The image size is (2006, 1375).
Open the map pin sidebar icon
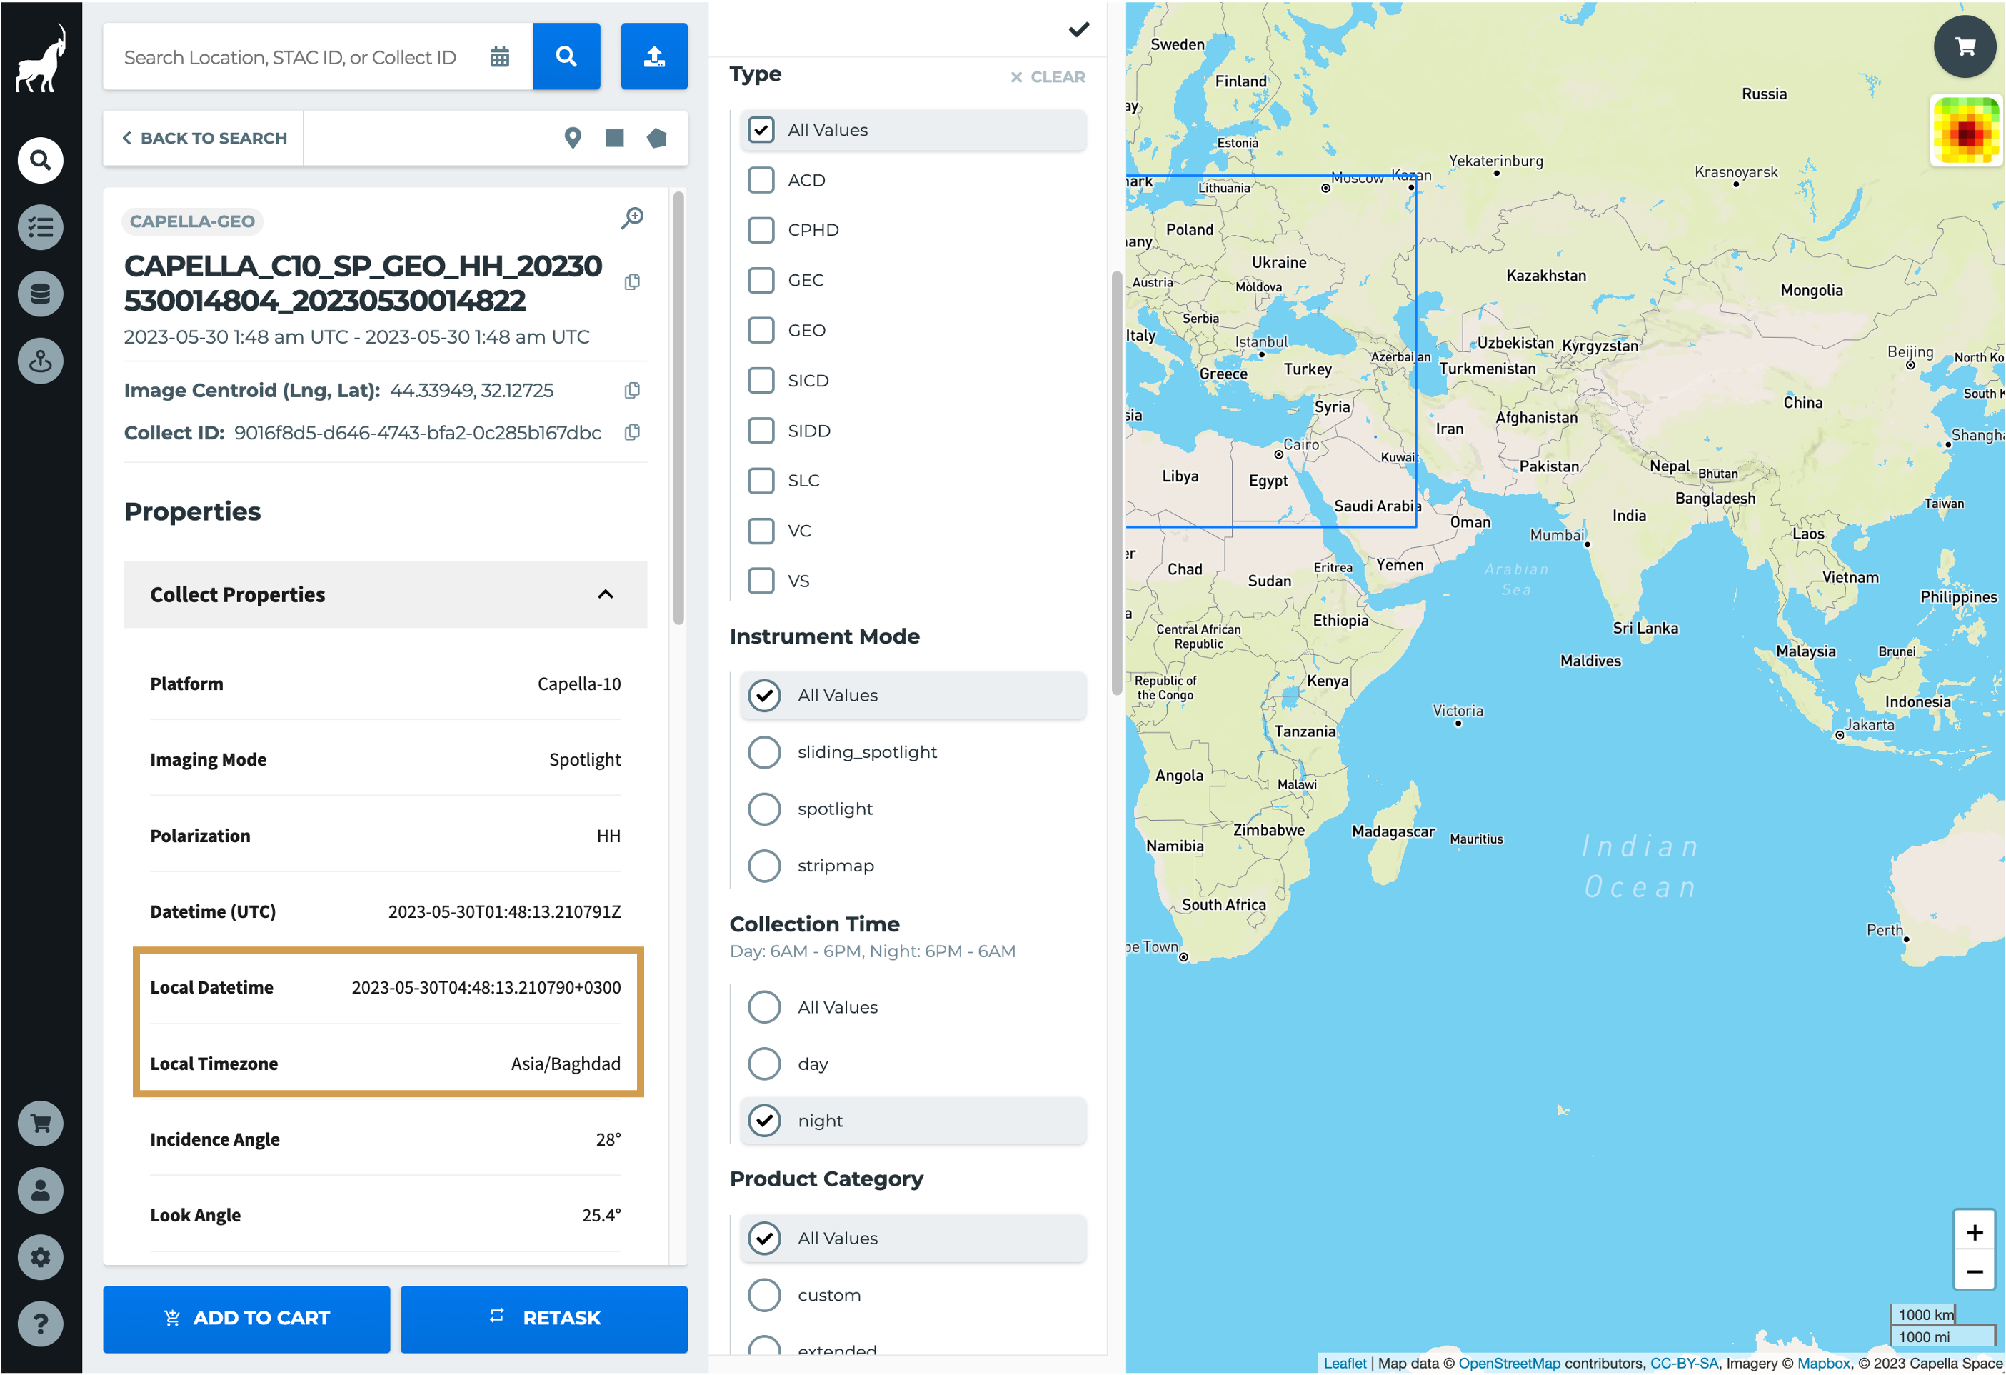coord(41,361)
